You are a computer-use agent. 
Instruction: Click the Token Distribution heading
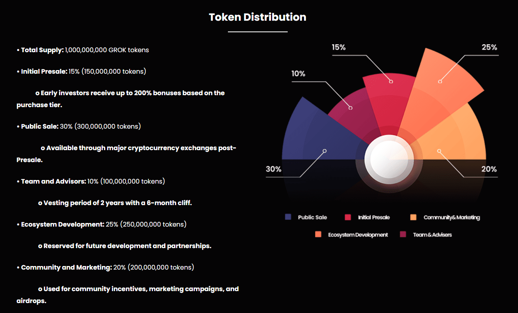(257, 17)
